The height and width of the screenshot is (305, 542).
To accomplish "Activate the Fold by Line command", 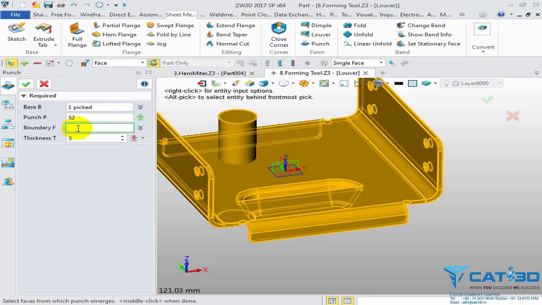I will [x=169, y=35].
